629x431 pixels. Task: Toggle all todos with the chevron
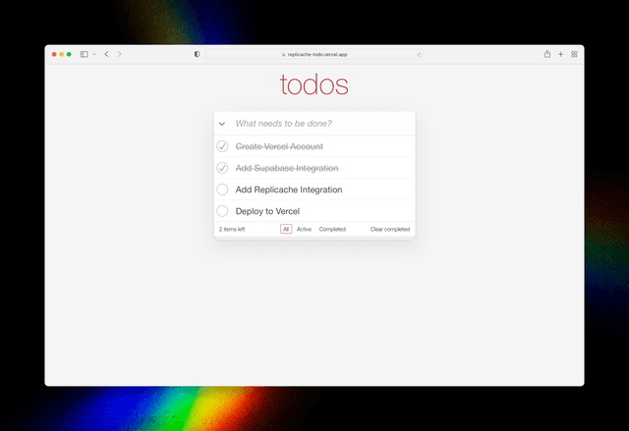click(x=222, y=124)
